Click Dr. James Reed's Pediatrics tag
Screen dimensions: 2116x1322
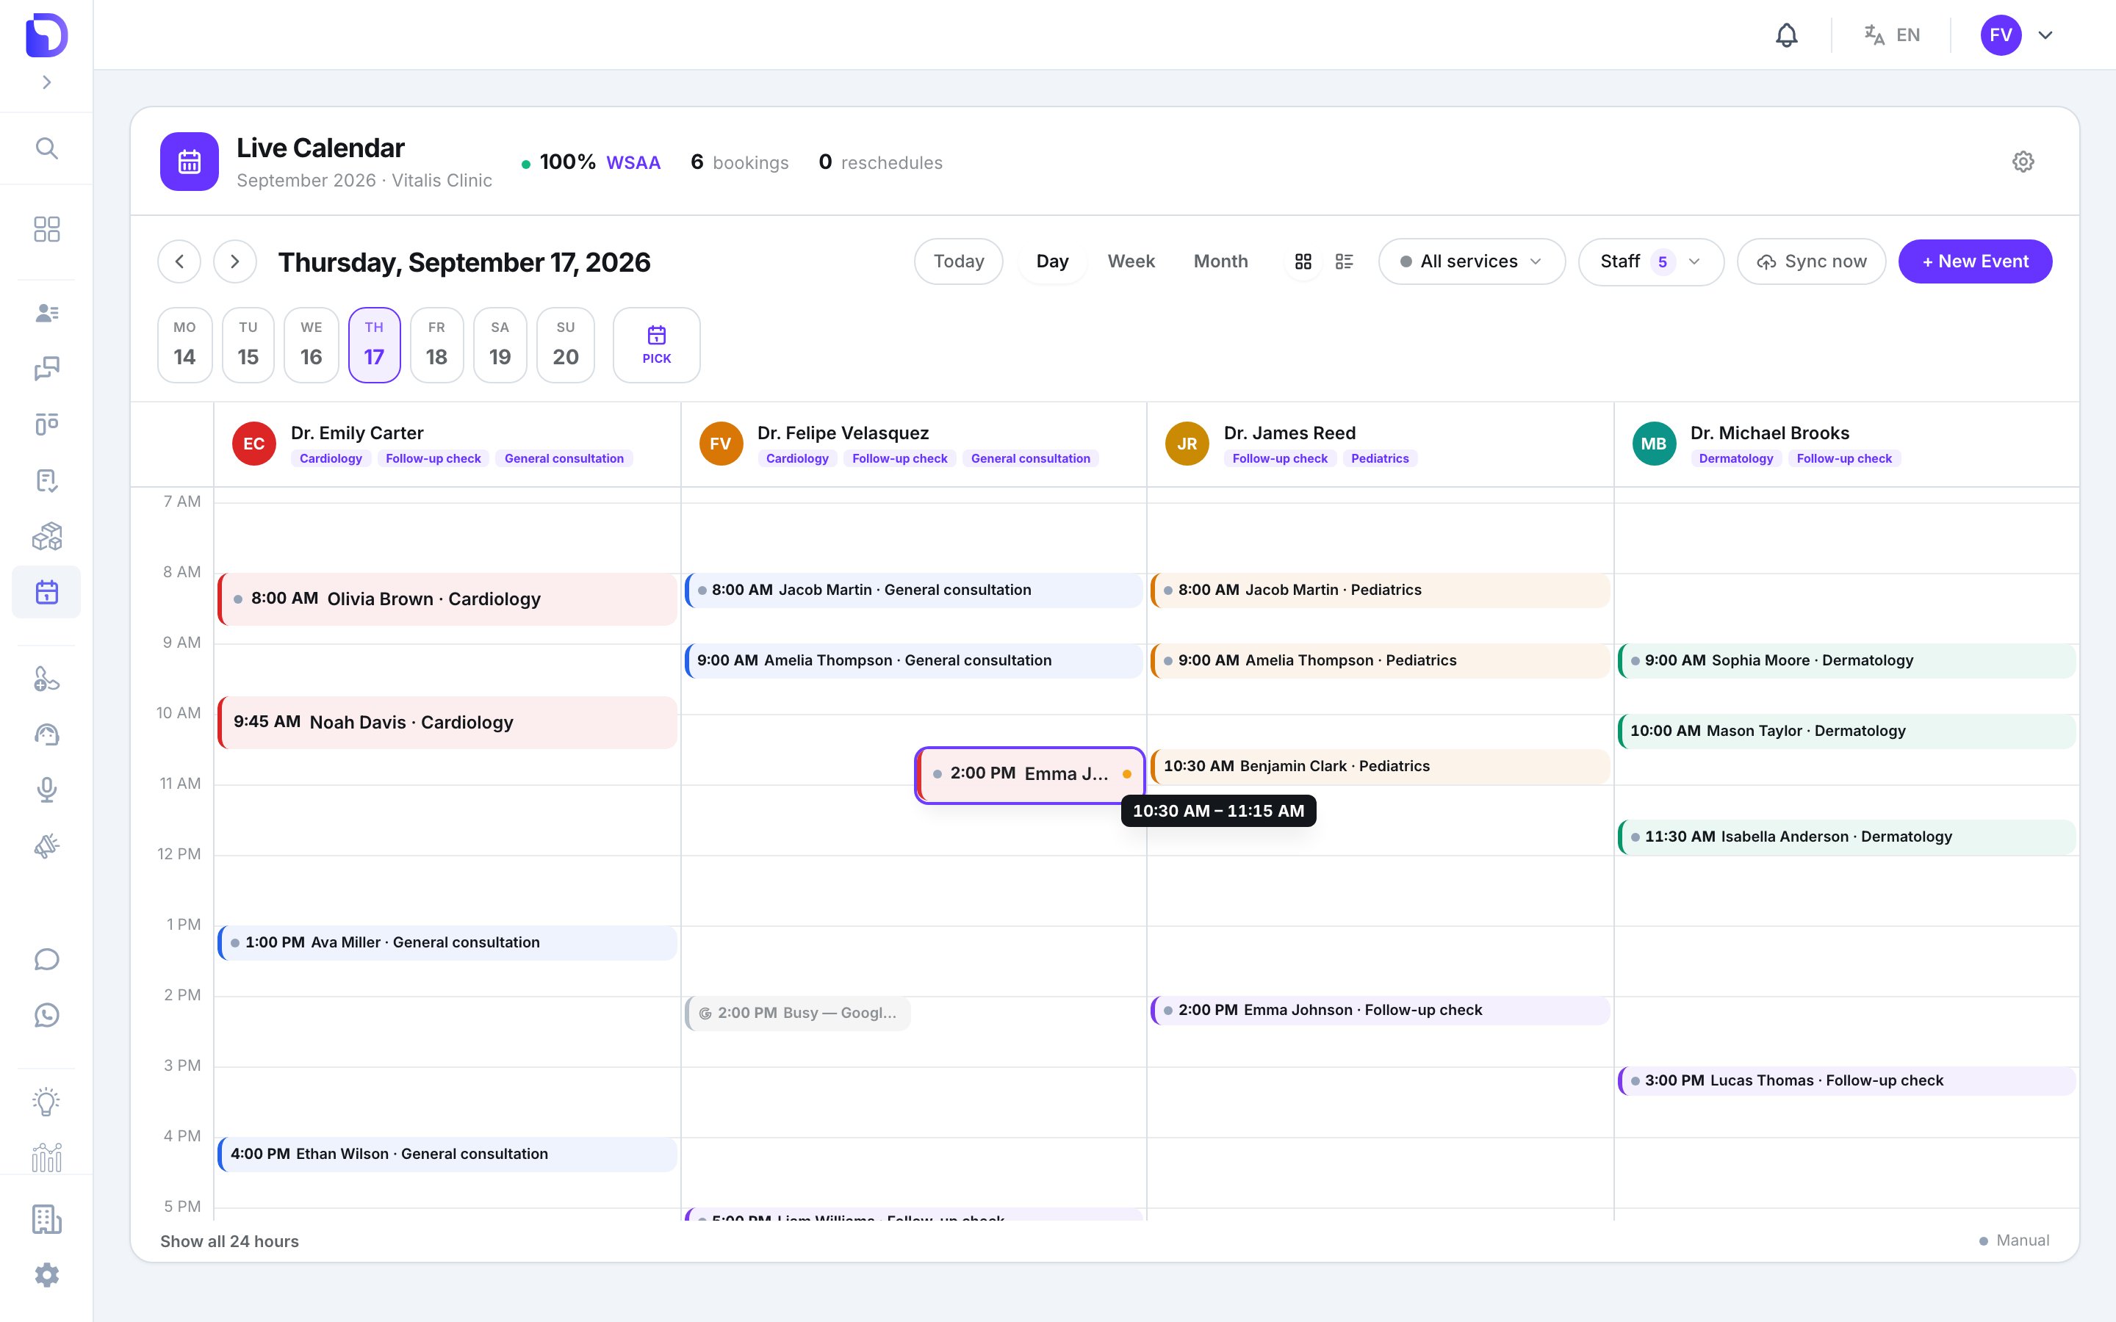tap(1380, 458)
